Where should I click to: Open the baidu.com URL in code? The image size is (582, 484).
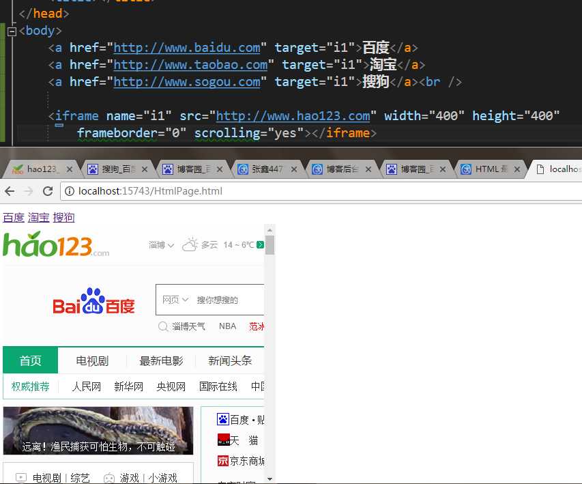187,48
